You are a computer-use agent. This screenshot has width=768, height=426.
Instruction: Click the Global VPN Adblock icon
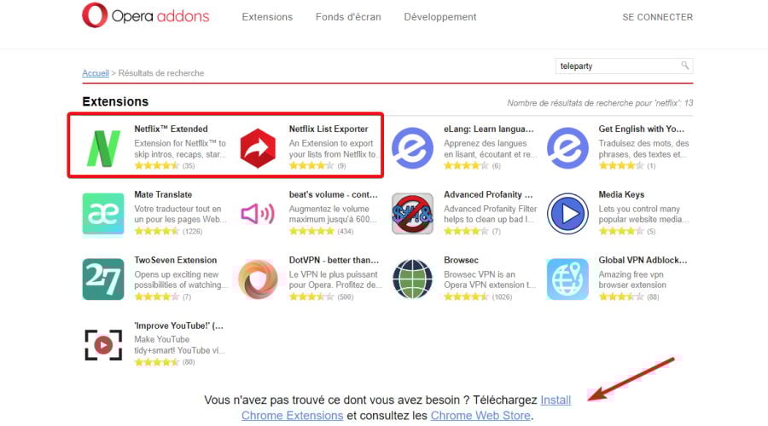point(567,279)
